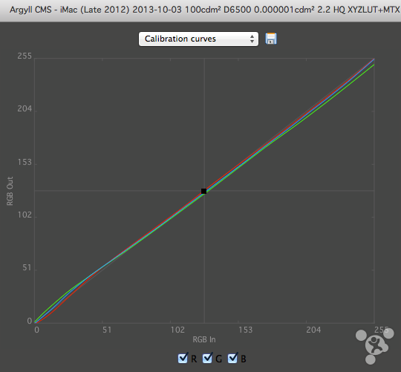
Task: Open the Calibration curves dropdown
Action: [x=198, y=39]
